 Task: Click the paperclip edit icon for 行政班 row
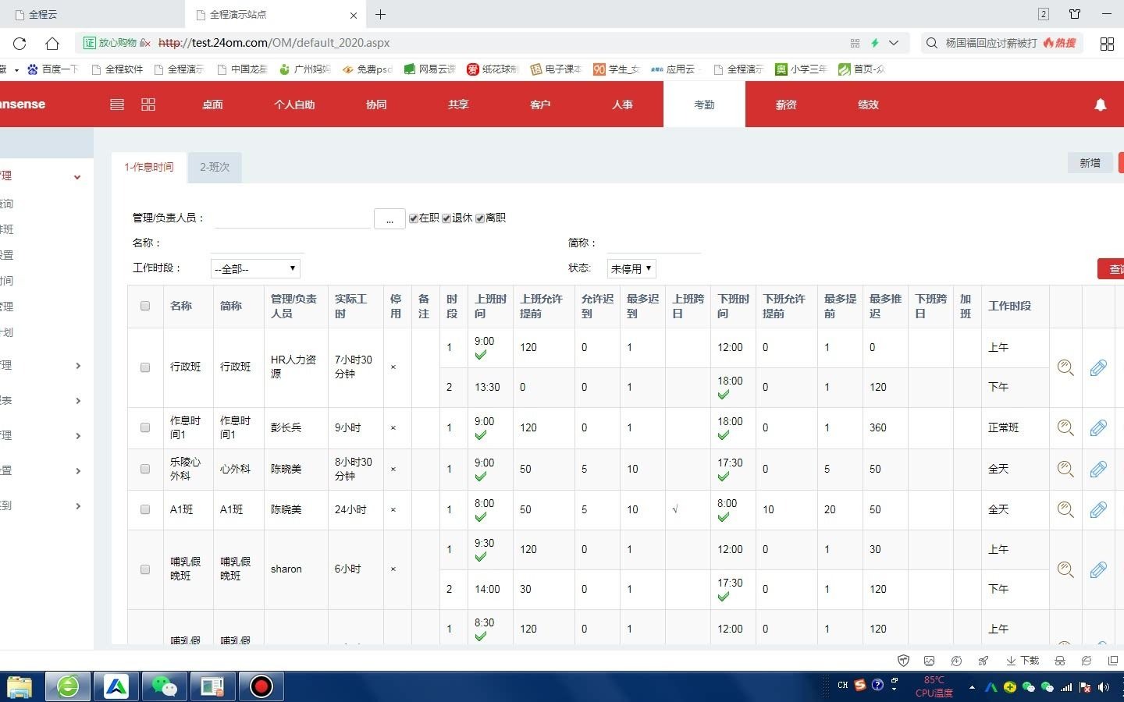tap(1098, 367)
